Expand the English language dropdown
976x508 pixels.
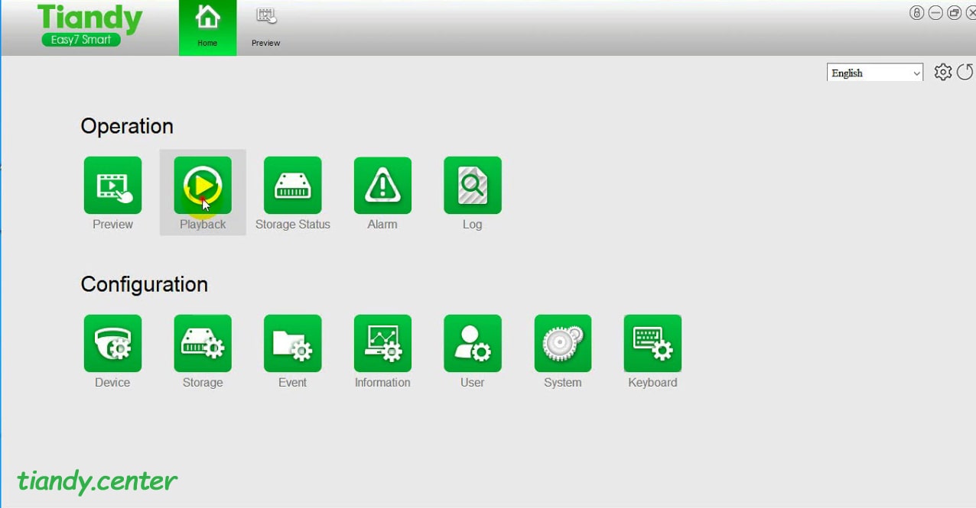tap(875, 73)
